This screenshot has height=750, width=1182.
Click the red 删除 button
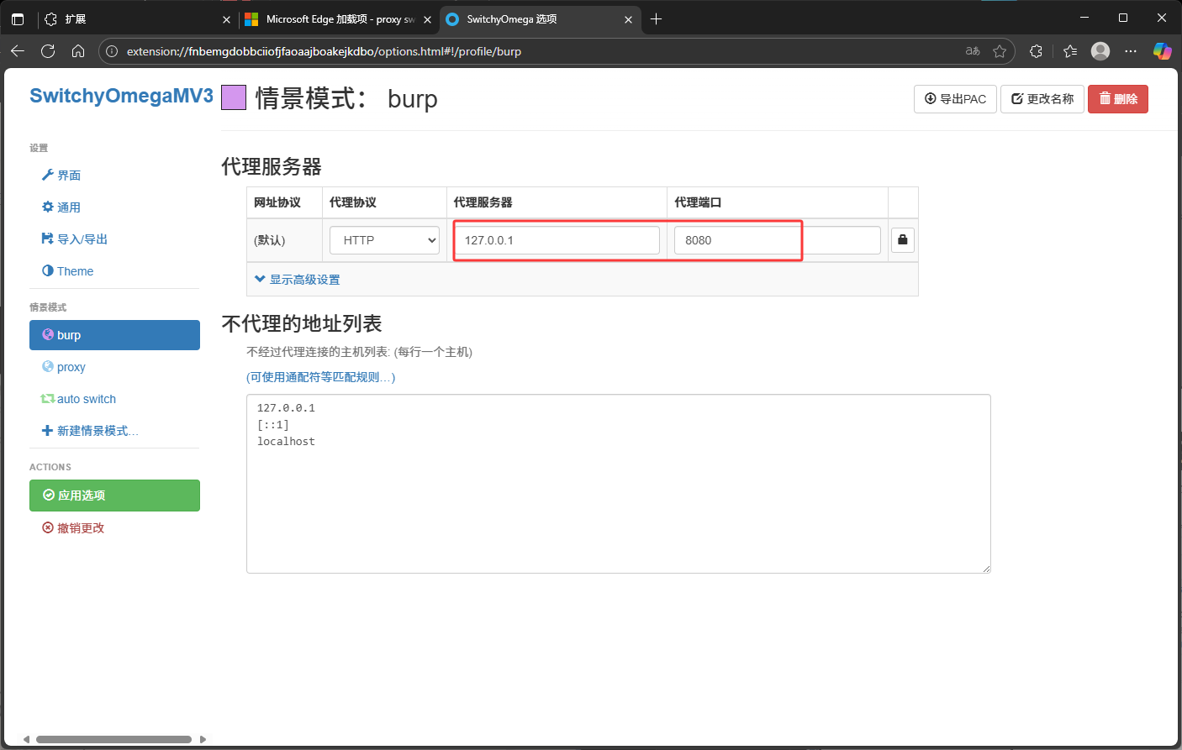point(1118,99)
